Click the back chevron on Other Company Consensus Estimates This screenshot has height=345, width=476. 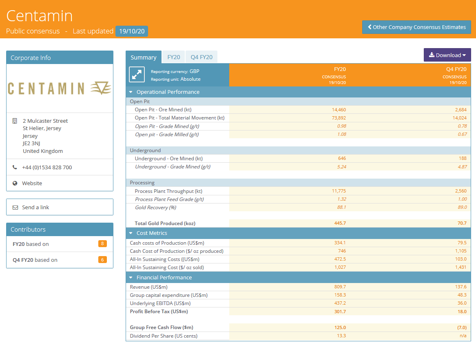(370, 27)
